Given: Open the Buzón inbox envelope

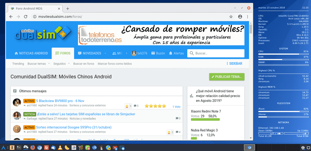Looking at the screenshot, I should coord(158,53).
